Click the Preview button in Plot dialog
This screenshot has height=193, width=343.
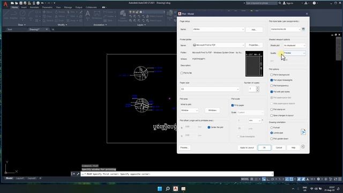pyautogui.click(x=184, y=148)
